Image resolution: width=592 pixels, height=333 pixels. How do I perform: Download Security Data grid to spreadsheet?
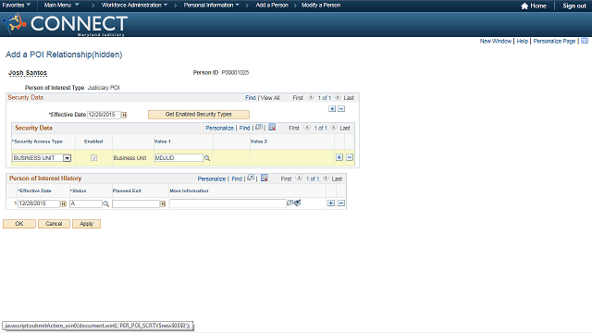click(272, 128)
